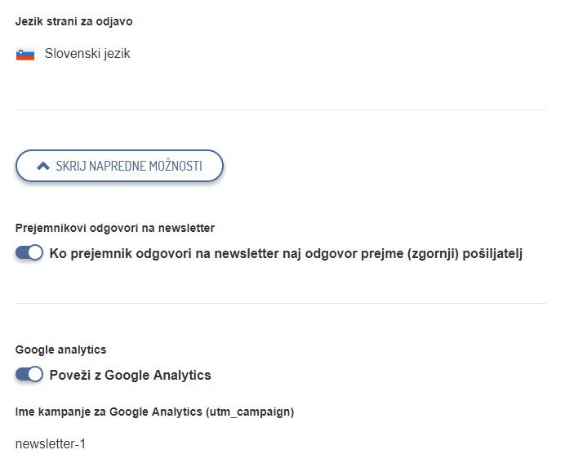The height and width of the screenshot is (472, 565).
Task: Click the 'Prejemnikovi odgovori na newsletter' heading
Action: pyautogui.click(x=115, y=229)
